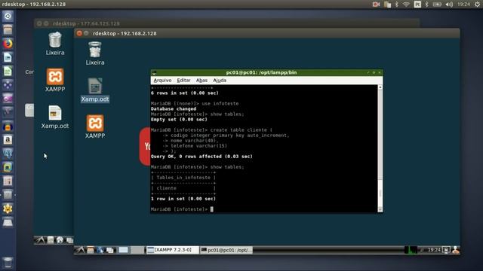Open launcher trash at bottom
Viewport: 483px width, 271px height.
click(x=8, y=263)
